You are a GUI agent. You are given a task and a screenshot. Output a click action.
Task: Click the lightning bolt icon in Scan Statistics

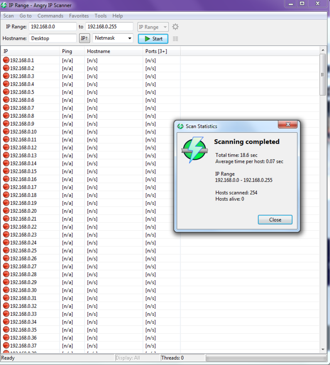point(195,150)
